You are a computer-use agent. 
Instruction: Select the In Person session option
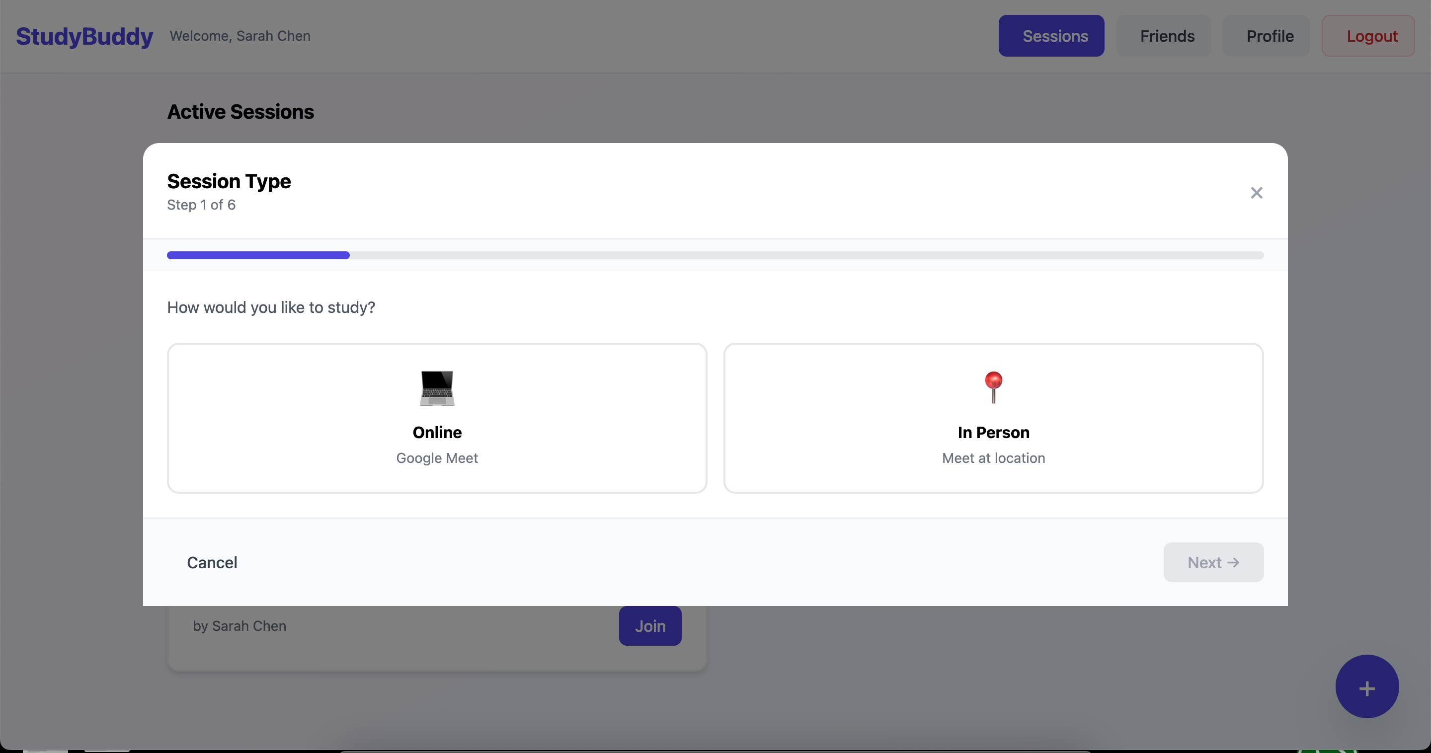993,418
